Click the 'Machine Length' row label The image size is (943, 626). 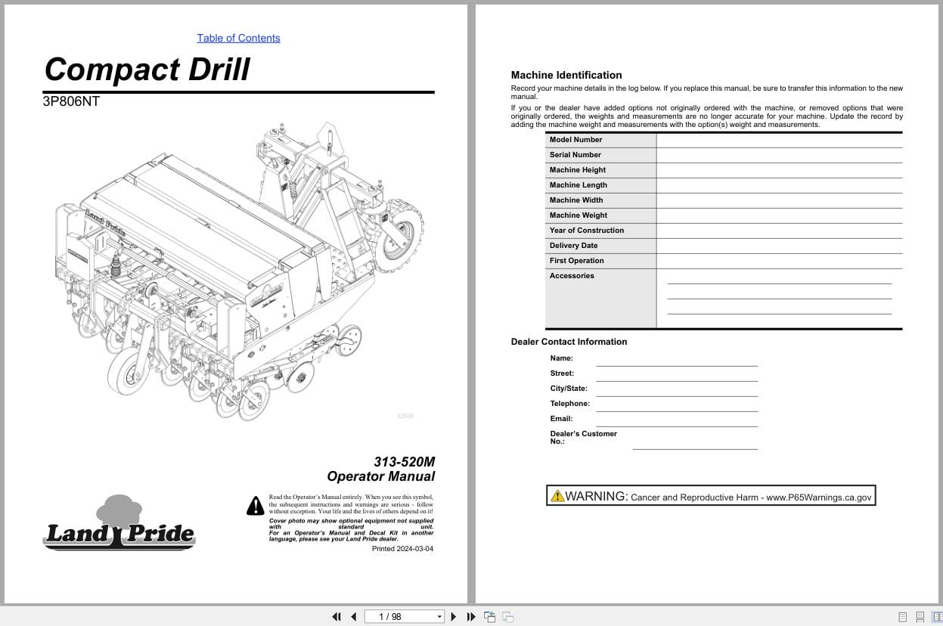[579, 185]
